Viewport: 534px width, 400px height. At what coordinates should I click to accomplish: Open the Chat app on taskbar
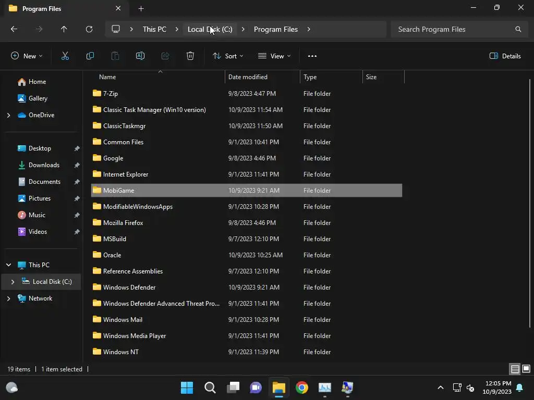pyautogui.click(x=256, y=387)
